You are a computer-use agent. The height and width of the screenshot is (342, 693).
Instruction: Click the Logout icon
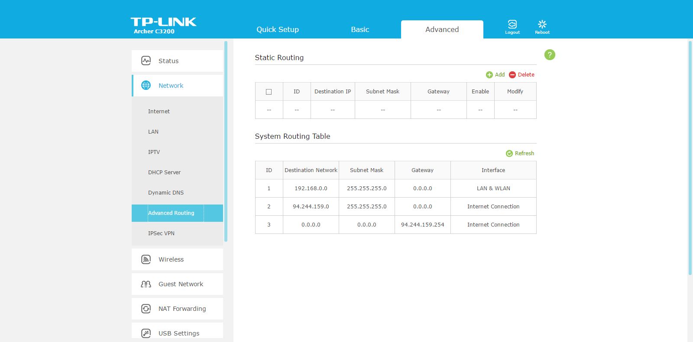pos(512,24)
